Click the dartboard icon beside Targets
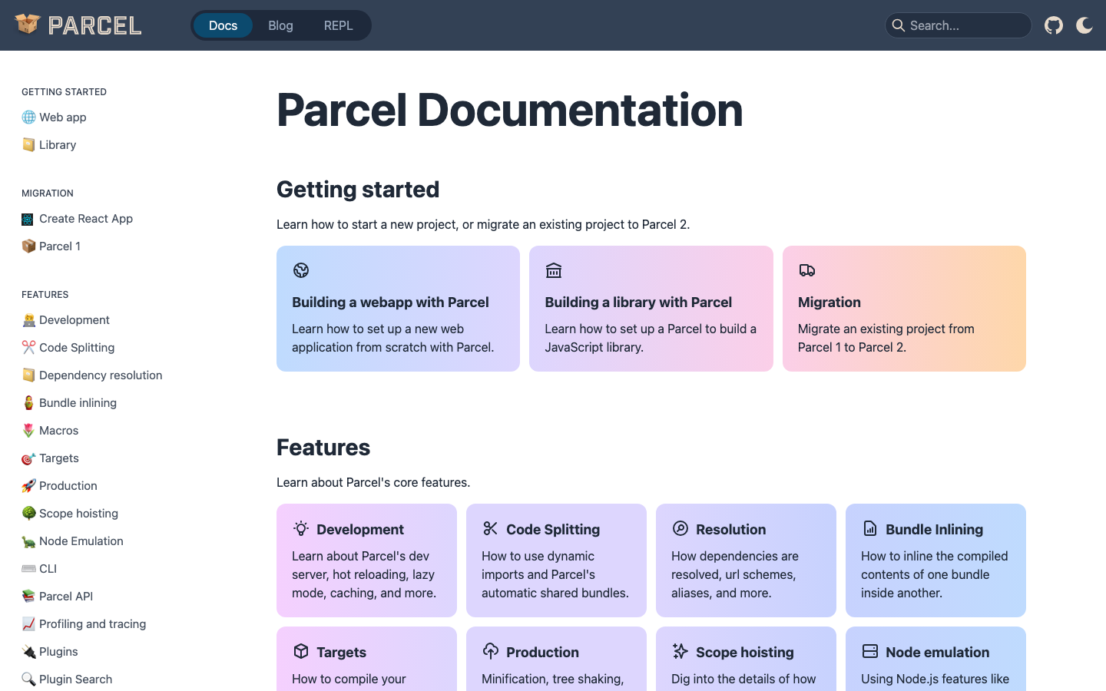1106x691 pixels. coord(28,458)
